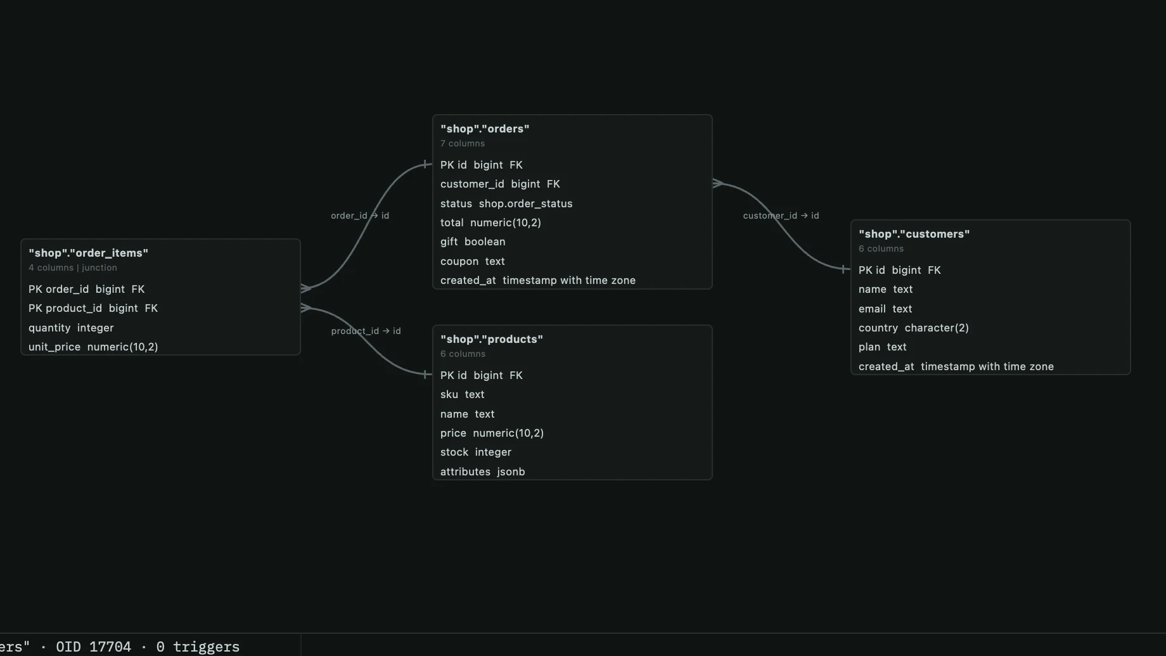Select PK order_id bigint FK row
This screenshot has height=656, width=1166.
click(x=160, y=289)
